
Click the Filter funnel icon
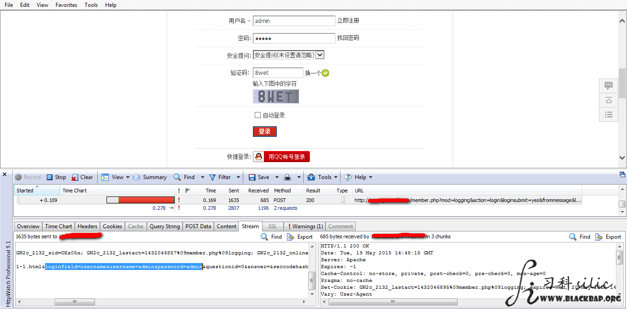click(213, 177)
